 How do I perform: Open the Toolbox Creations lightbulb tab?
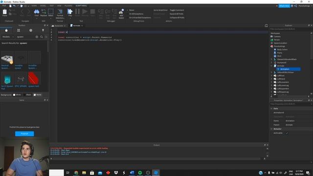[43, 30]
